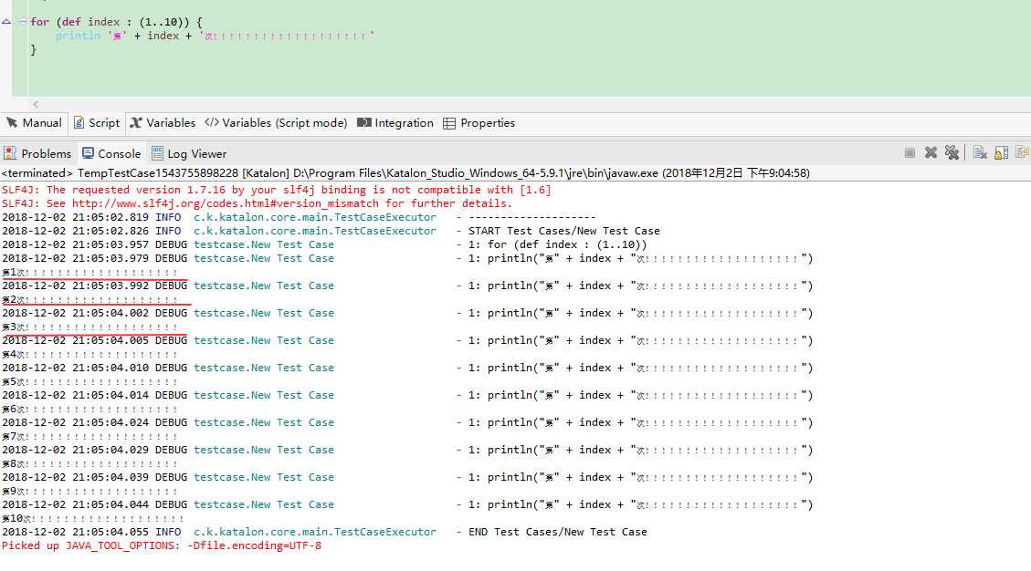
Task: Click the Terminate (stop) console icon
Action: pyautogui.click(x=910, y=153)
